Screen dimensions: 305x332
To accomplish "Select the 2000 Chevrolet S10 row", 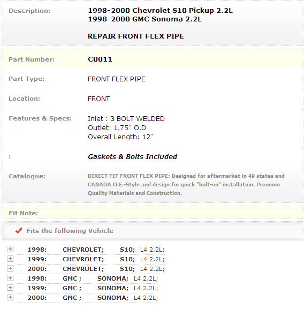I will (91, 269).
